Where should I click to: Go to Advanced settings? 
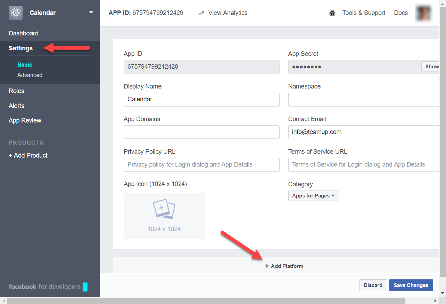(x=30, y=75)
